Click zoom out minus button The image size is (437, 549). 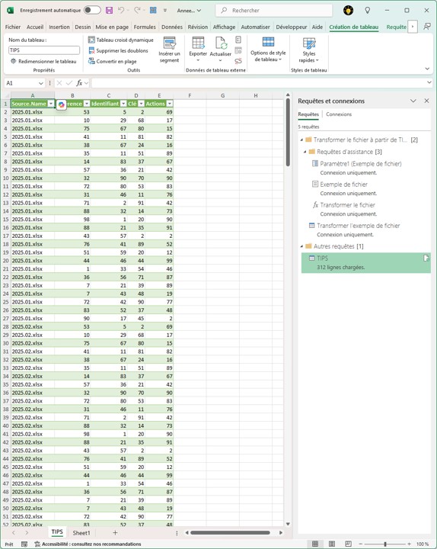click(361, 544)
